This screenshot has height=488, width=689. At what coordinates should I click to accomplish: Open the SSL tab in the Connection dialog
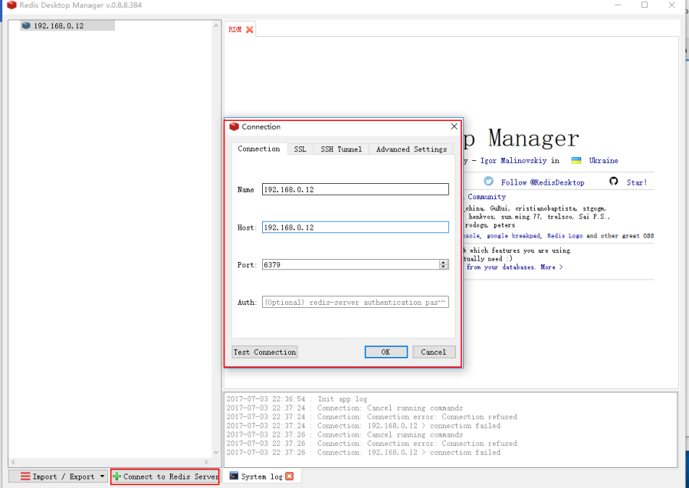pyautogui.click(x=300, y=149)
